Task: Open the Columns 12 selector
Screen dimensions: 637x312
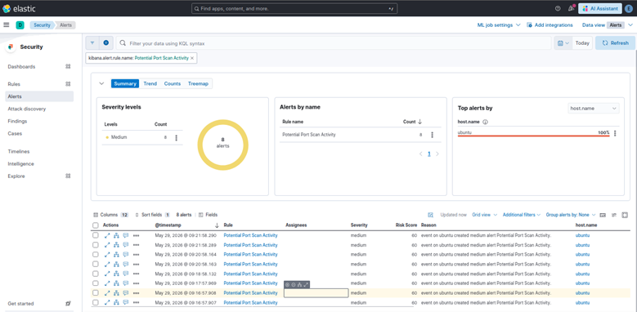Action: (111, 215)
